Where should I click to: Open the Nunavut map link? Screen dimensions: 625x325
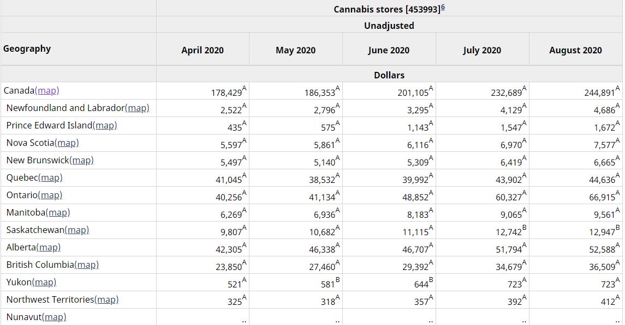pos(53,317)
